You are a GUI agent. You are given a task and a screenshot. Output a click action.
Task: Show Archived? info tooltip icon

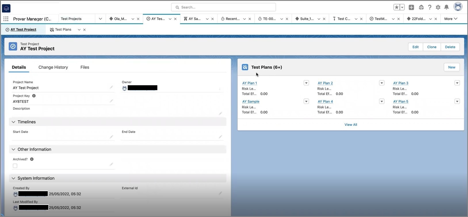(x=32, y=159)
